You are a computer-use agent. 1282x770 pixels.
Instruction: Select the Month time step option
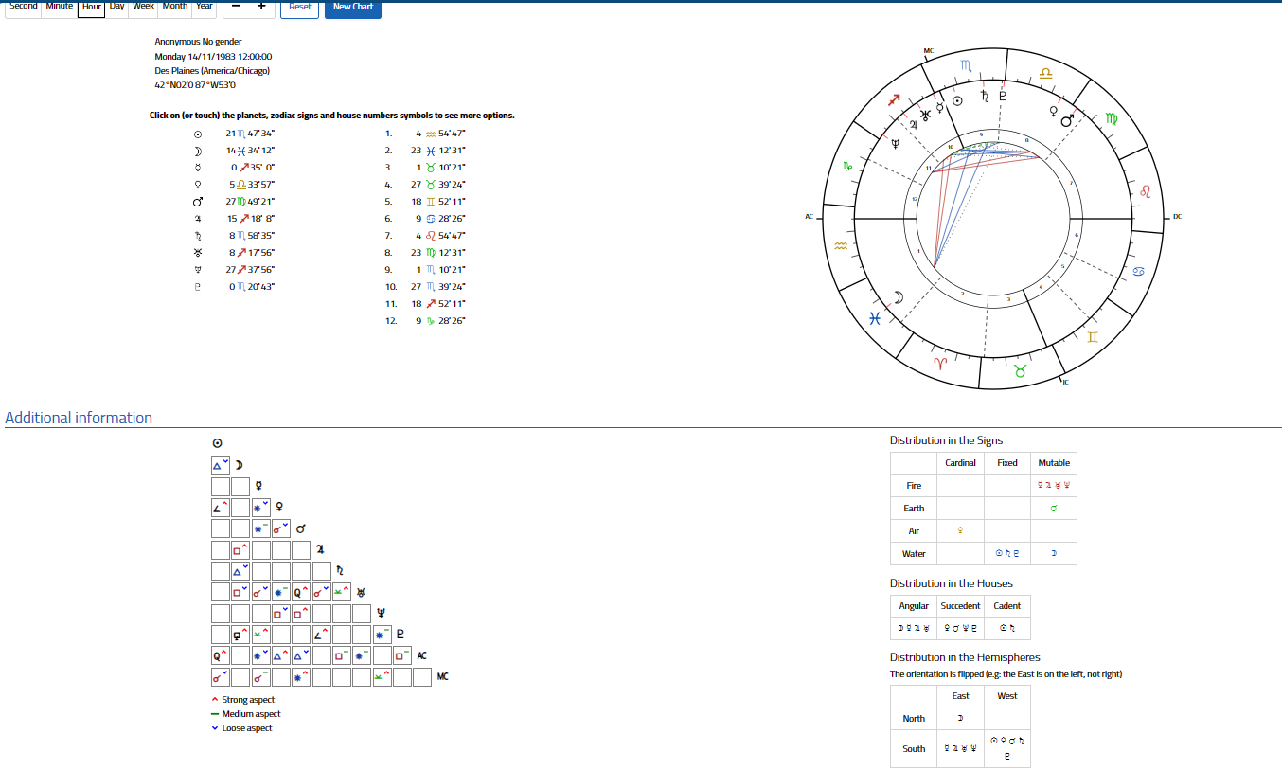[x=175, y=6]
